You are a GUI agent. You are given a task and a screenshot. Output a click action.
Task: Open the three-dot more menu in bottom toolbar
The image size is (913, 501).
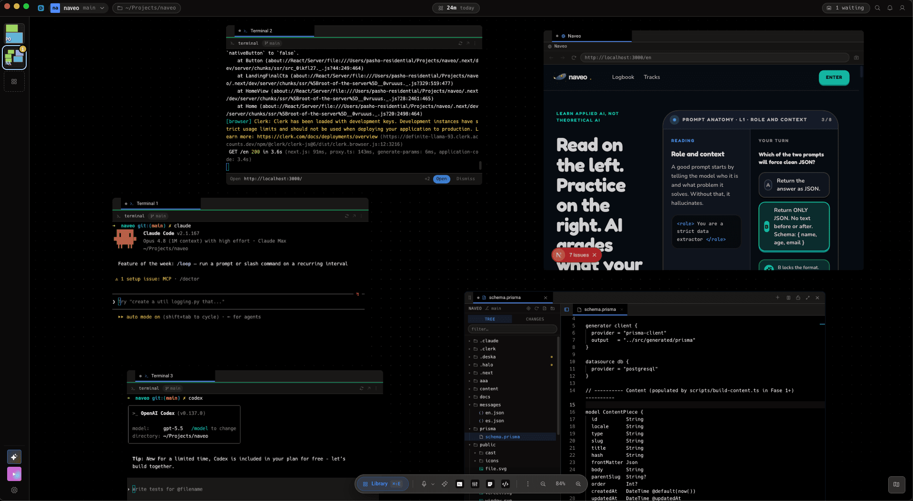pos(527,484)
